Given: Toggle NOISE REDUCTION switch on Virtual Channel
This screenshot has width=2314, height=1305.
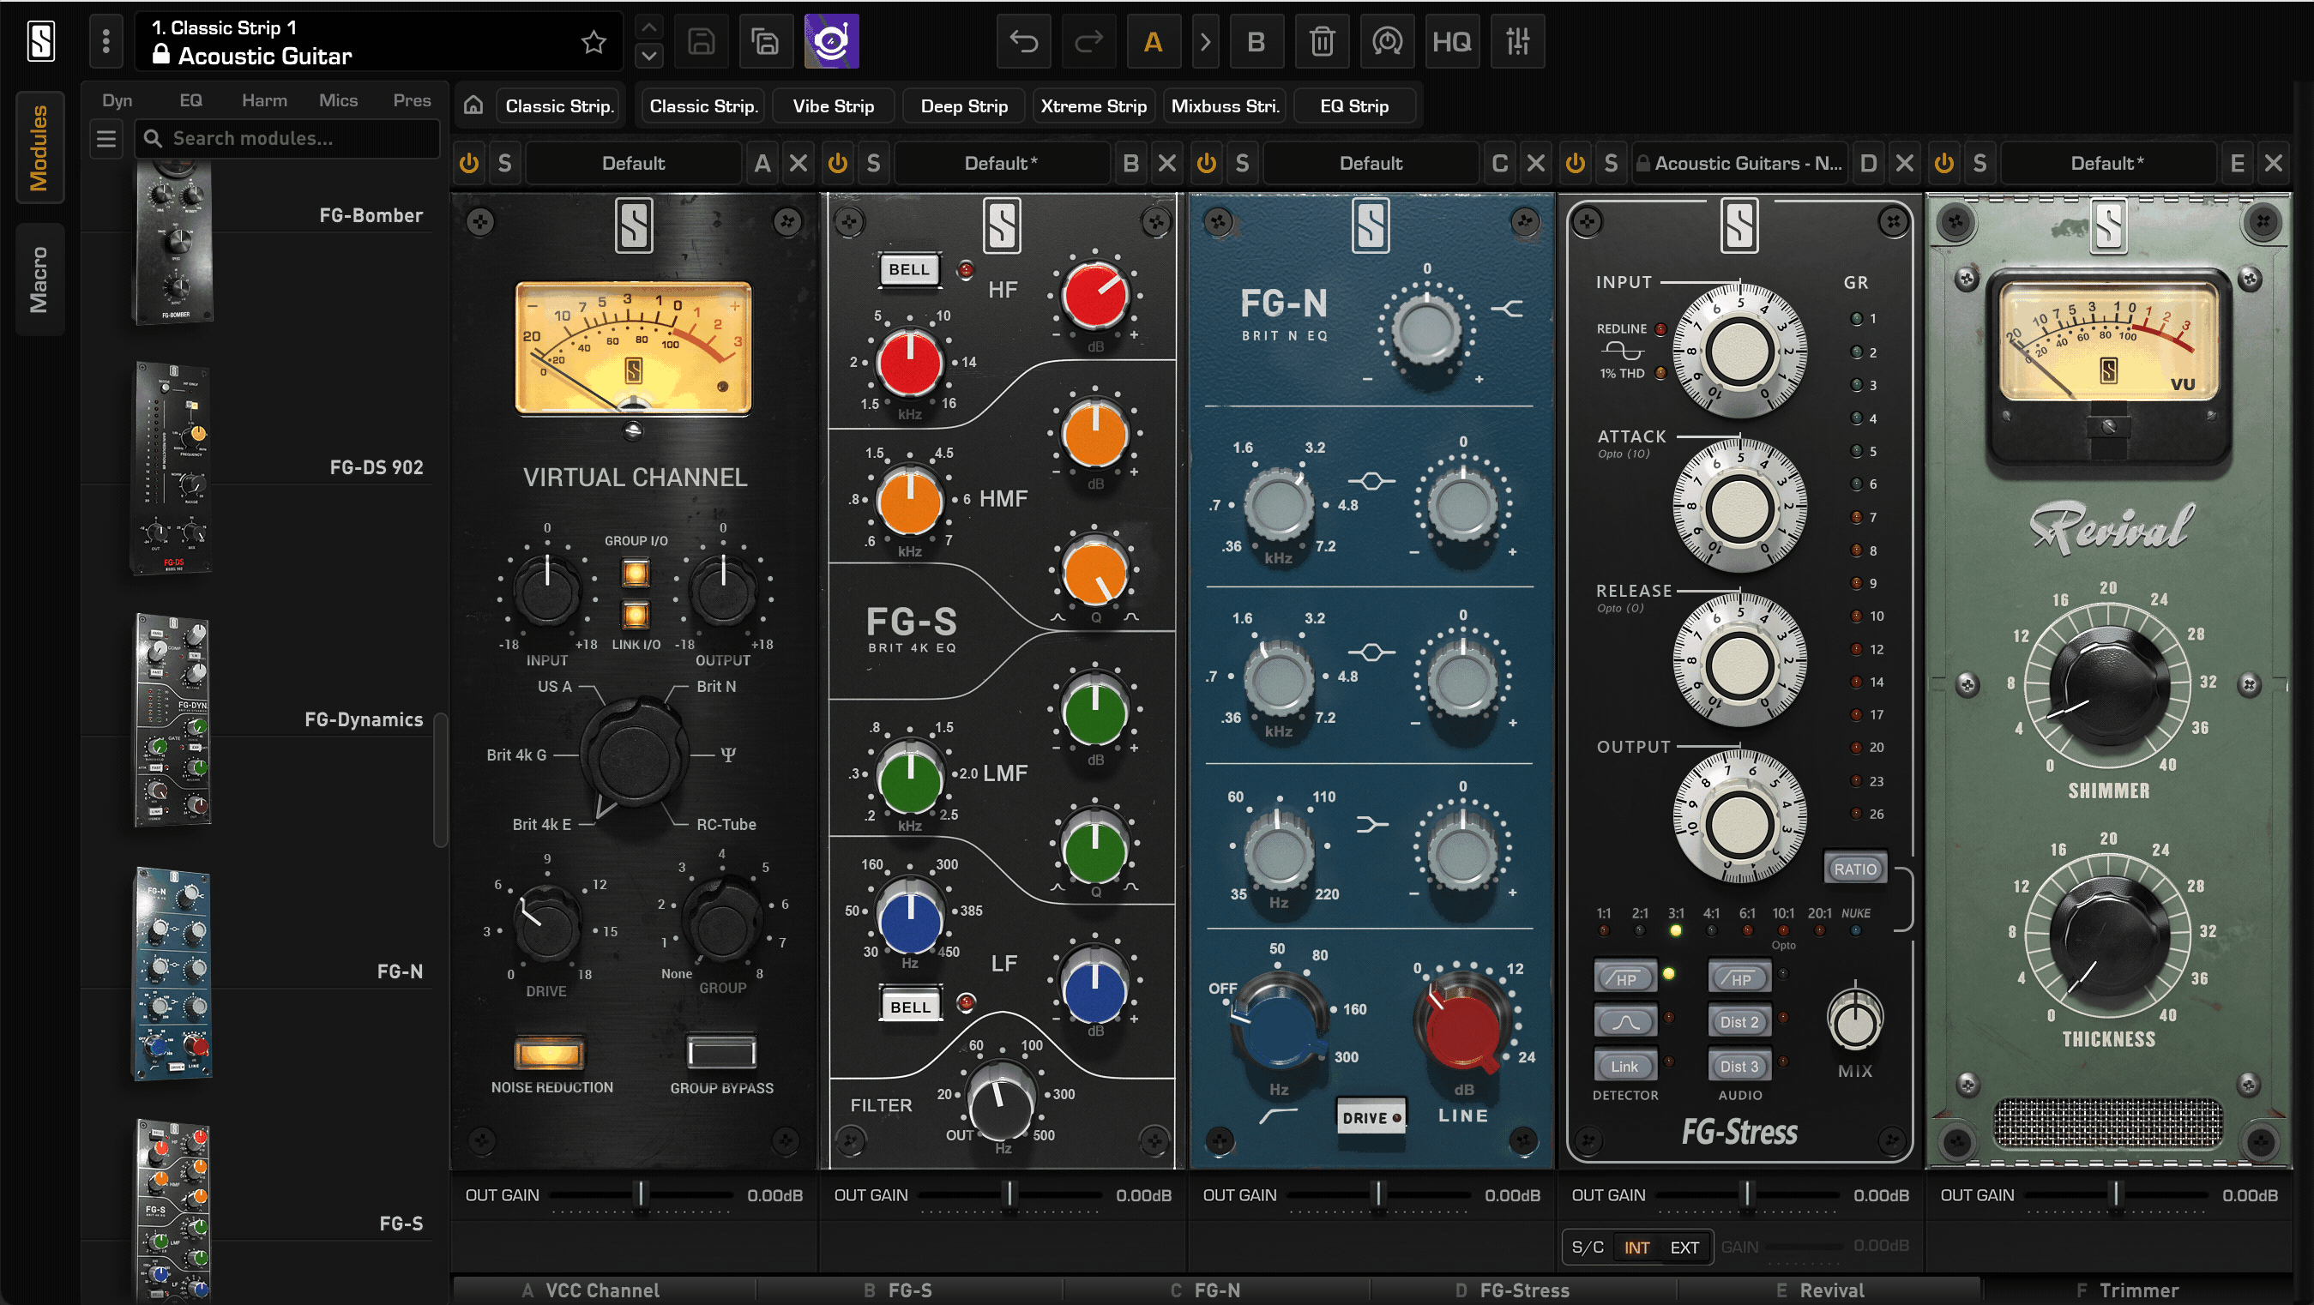Looking at the screenshot, I should coord(550,1053).
